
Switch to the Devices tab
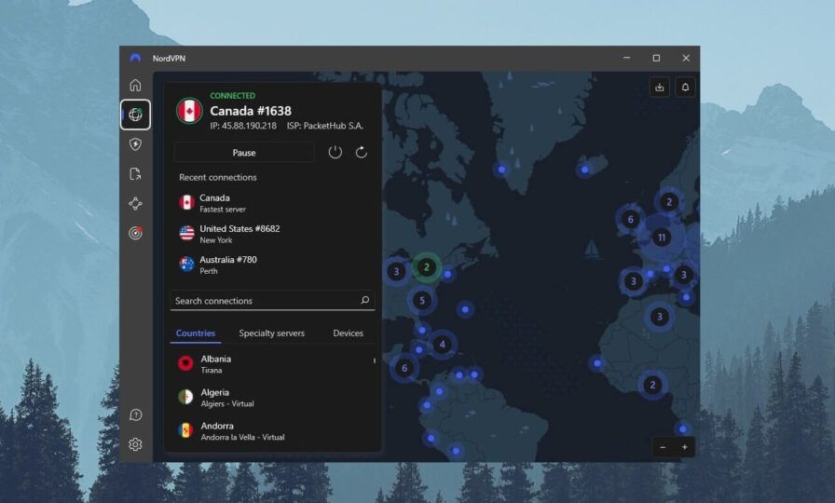348,333
